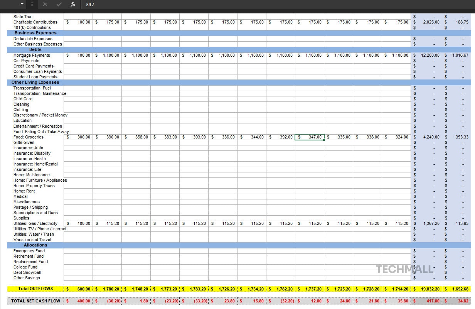475x309 pixels.
Task: Click the outflows total 19,832.20
Action: pos(426,289)
